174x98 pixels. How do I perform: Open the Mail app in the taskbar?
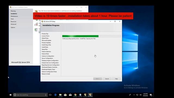(70, 95)
